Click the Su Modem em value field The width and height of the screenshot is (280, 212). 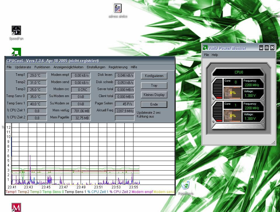[81, 97]
